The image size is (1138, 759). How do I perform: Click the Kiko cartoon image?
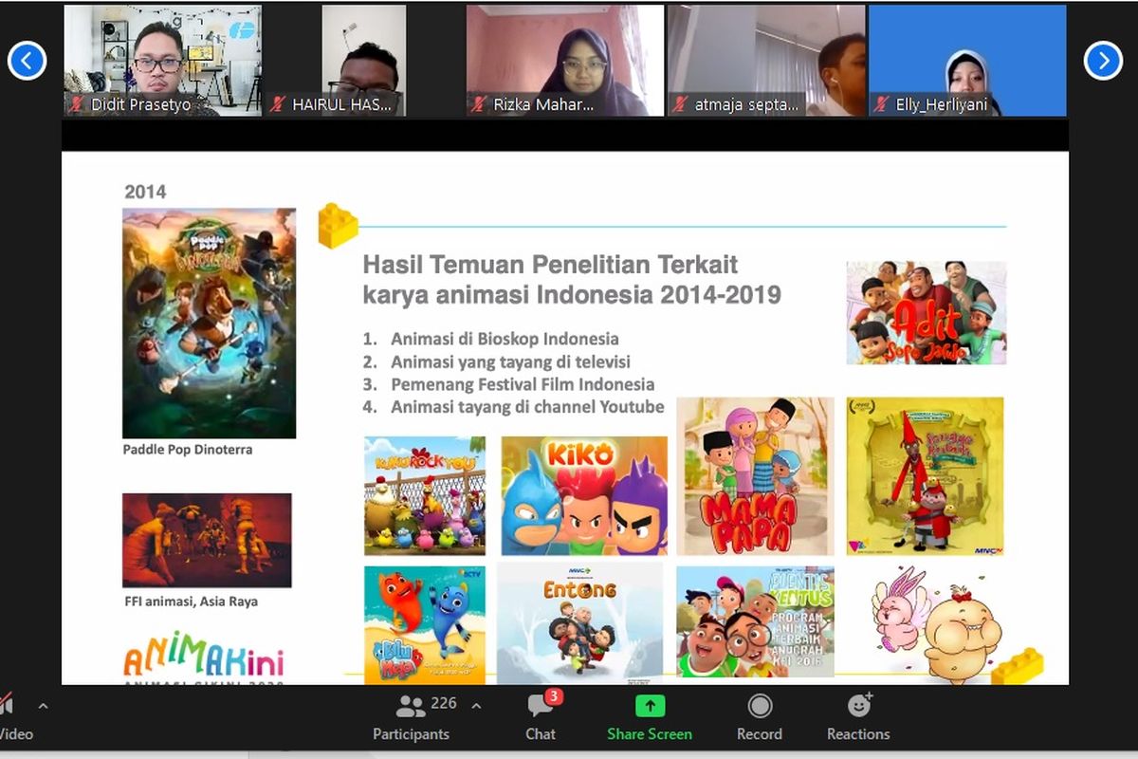(584, 495)
